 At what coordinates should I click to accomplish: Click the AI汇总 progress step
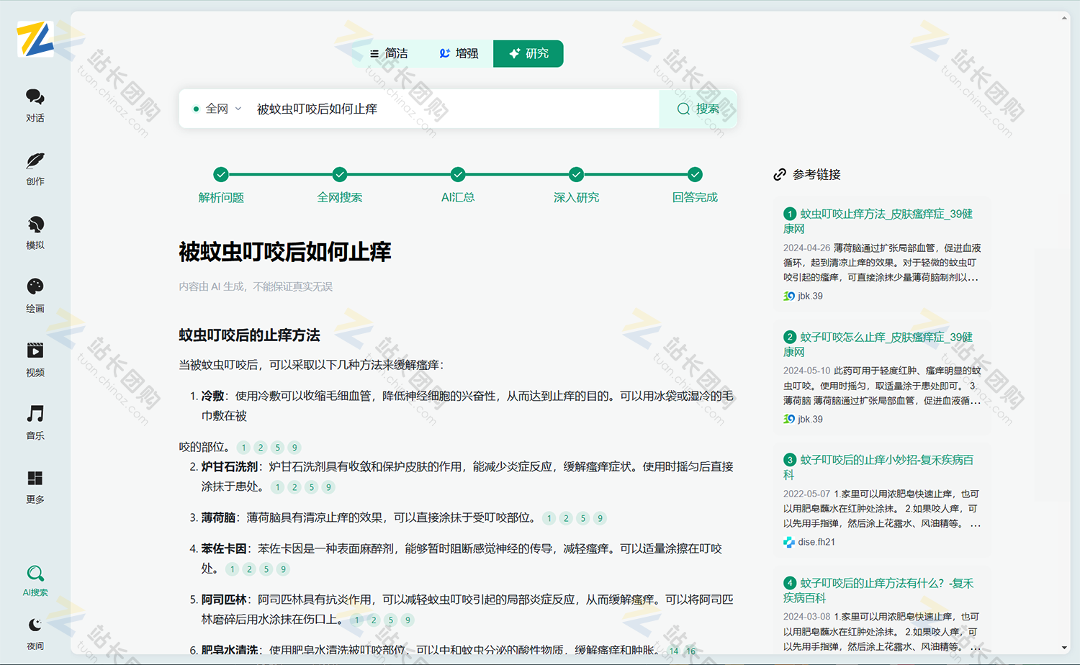pos(458,186)
